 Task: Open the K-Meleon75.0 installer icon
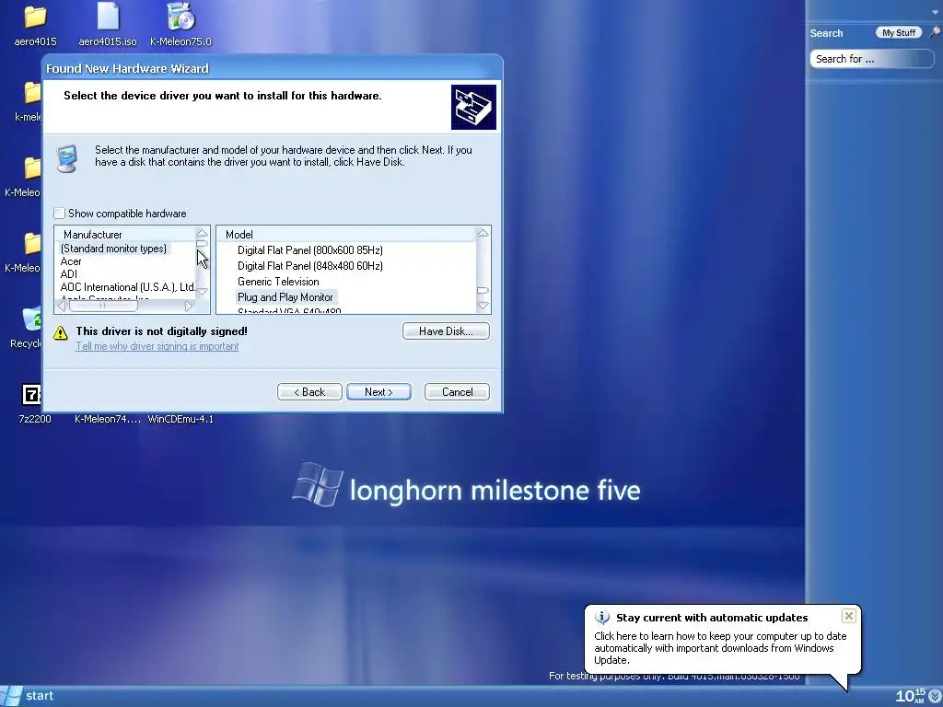click(x=180, y=17)
